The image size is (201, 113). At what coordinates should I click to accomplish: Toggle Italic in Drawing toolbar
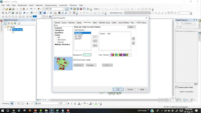(x=72, y=103)
